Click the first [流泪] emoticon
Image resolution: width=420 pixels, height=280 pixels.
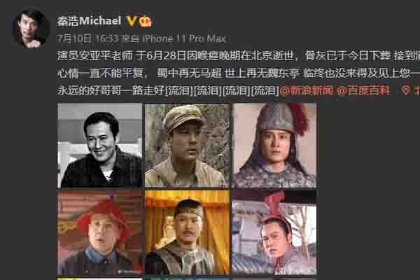pyautogui.click(x=178, y=90)
